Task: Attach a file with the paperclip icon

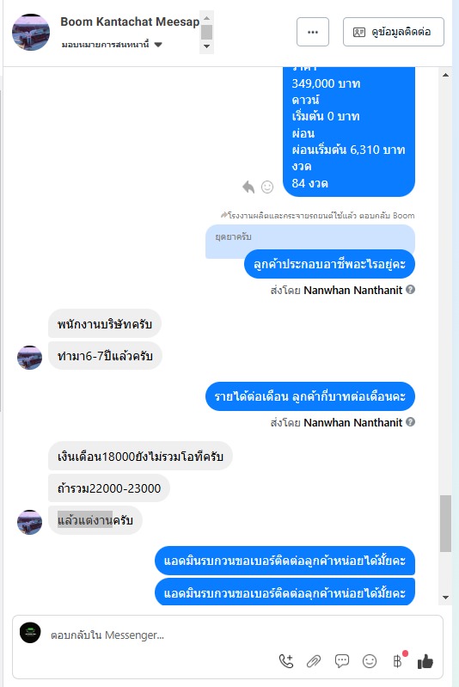Action: (x=314, y=661)
